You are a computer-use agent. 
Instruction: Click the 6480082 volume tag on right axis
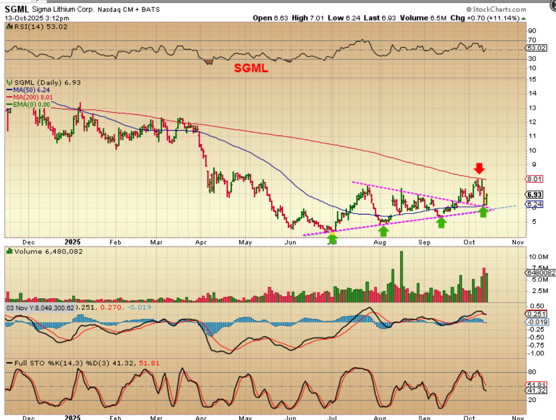pyautogui.click(x=539, y=272)
